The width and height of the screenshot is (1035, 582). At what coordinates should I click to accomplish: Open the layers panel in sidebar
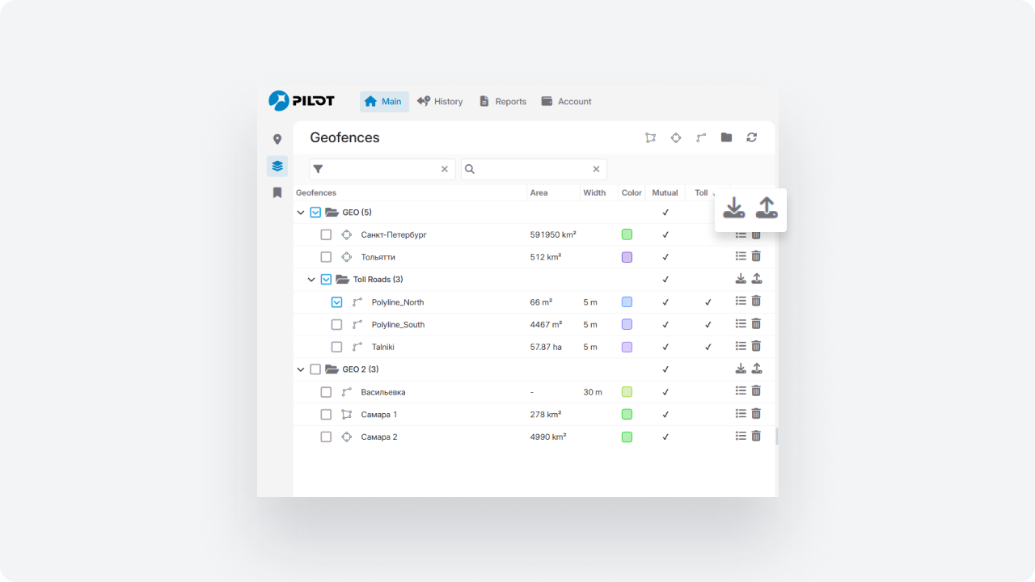(x=277, y=166)
